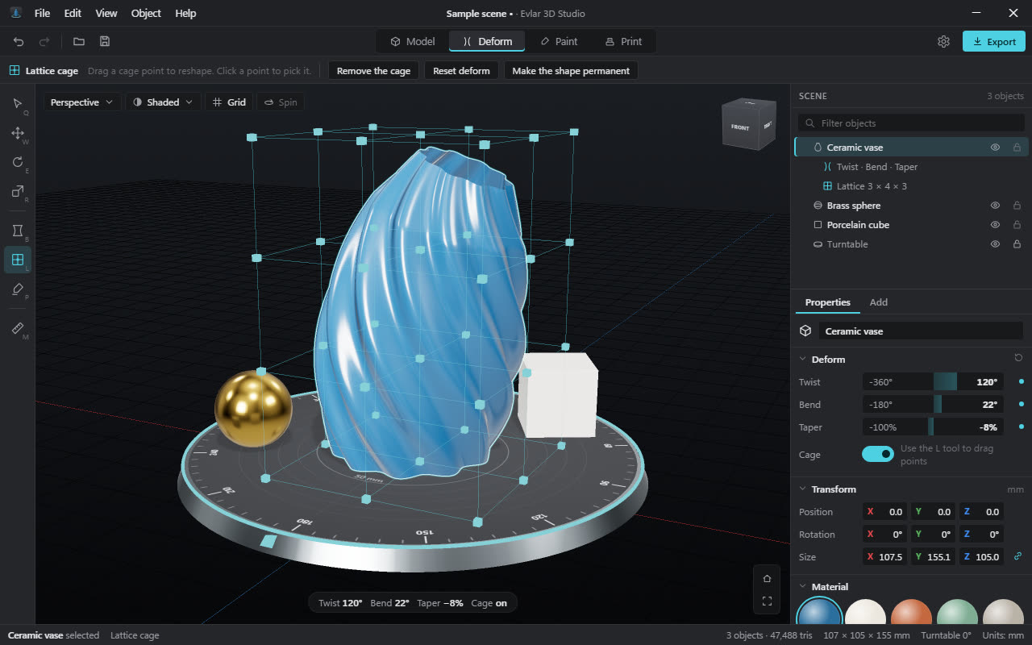The width and height of the screenshot is (1032, 645).
Task: Save the scene with the disk icon
Action: [105, 41]
